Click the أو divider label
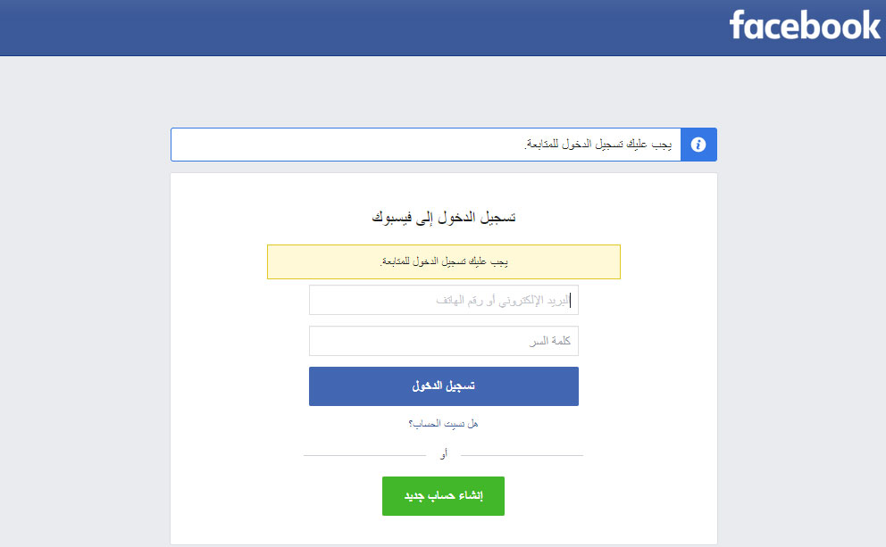Image resolution: width=886 pixels, height=547 pixels. 444,455
